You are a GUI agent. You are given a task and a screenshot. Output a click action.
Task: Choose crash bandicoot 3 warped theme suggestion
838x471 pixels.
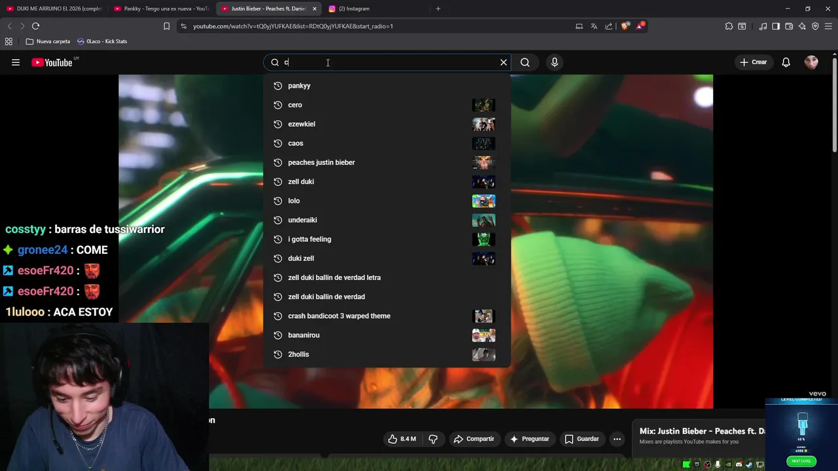point(386,316)
